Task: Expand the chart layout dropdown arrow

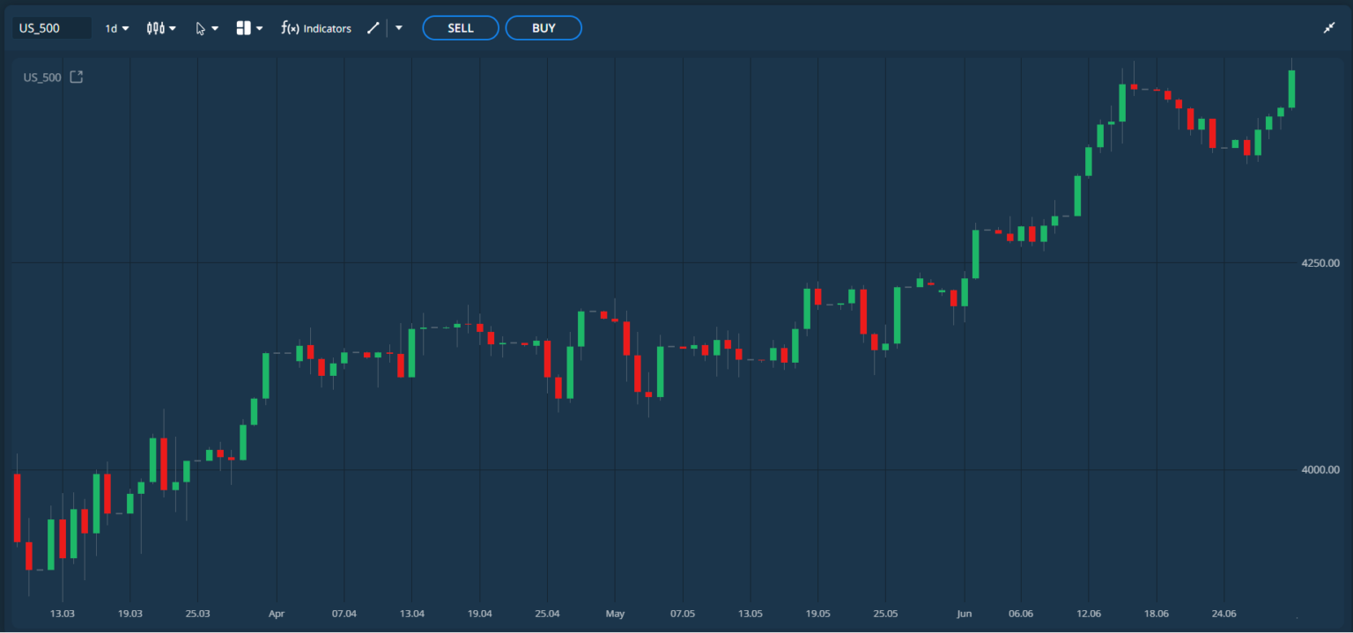Action: [260, 28]
